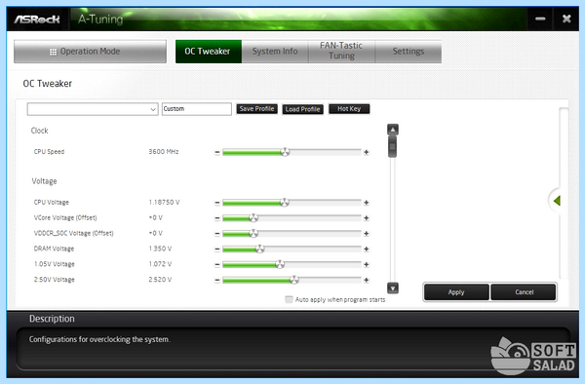Open the Hot Key button
Screen dimensions: 585x384
(349, 109)
